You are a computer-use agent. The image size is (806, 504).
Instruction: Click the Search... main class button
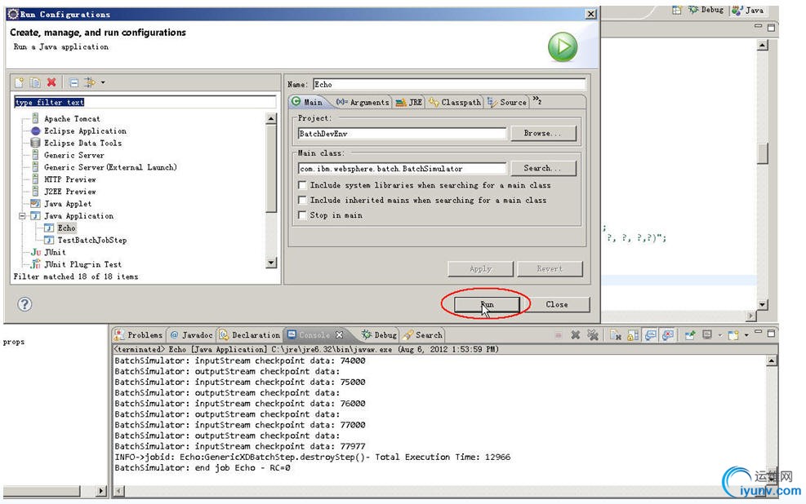click(543, 168)
